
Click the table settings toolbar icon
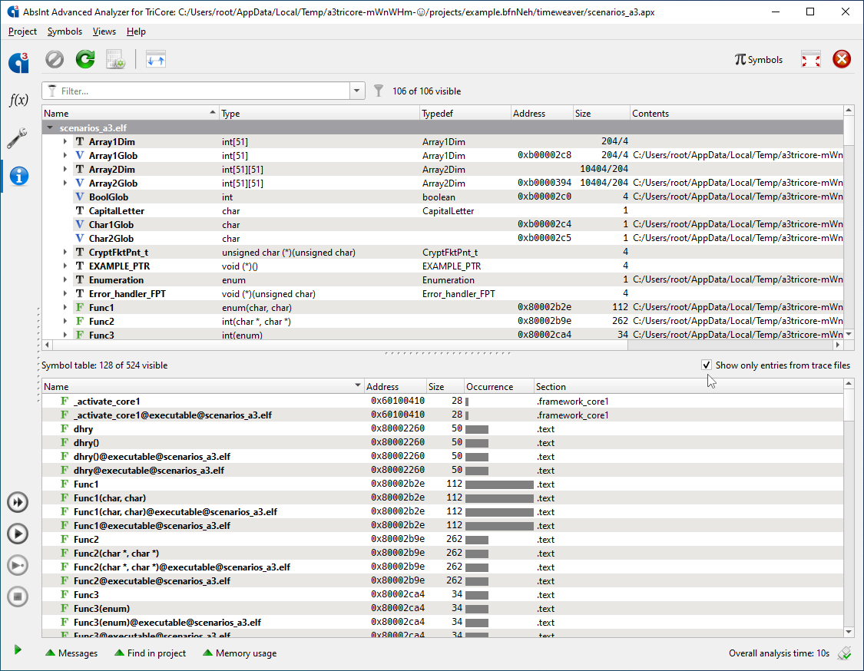116,59
